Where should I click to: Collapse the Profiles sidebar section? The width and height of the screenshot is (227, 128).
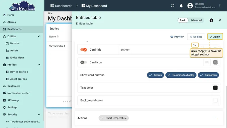pos(39,65)
